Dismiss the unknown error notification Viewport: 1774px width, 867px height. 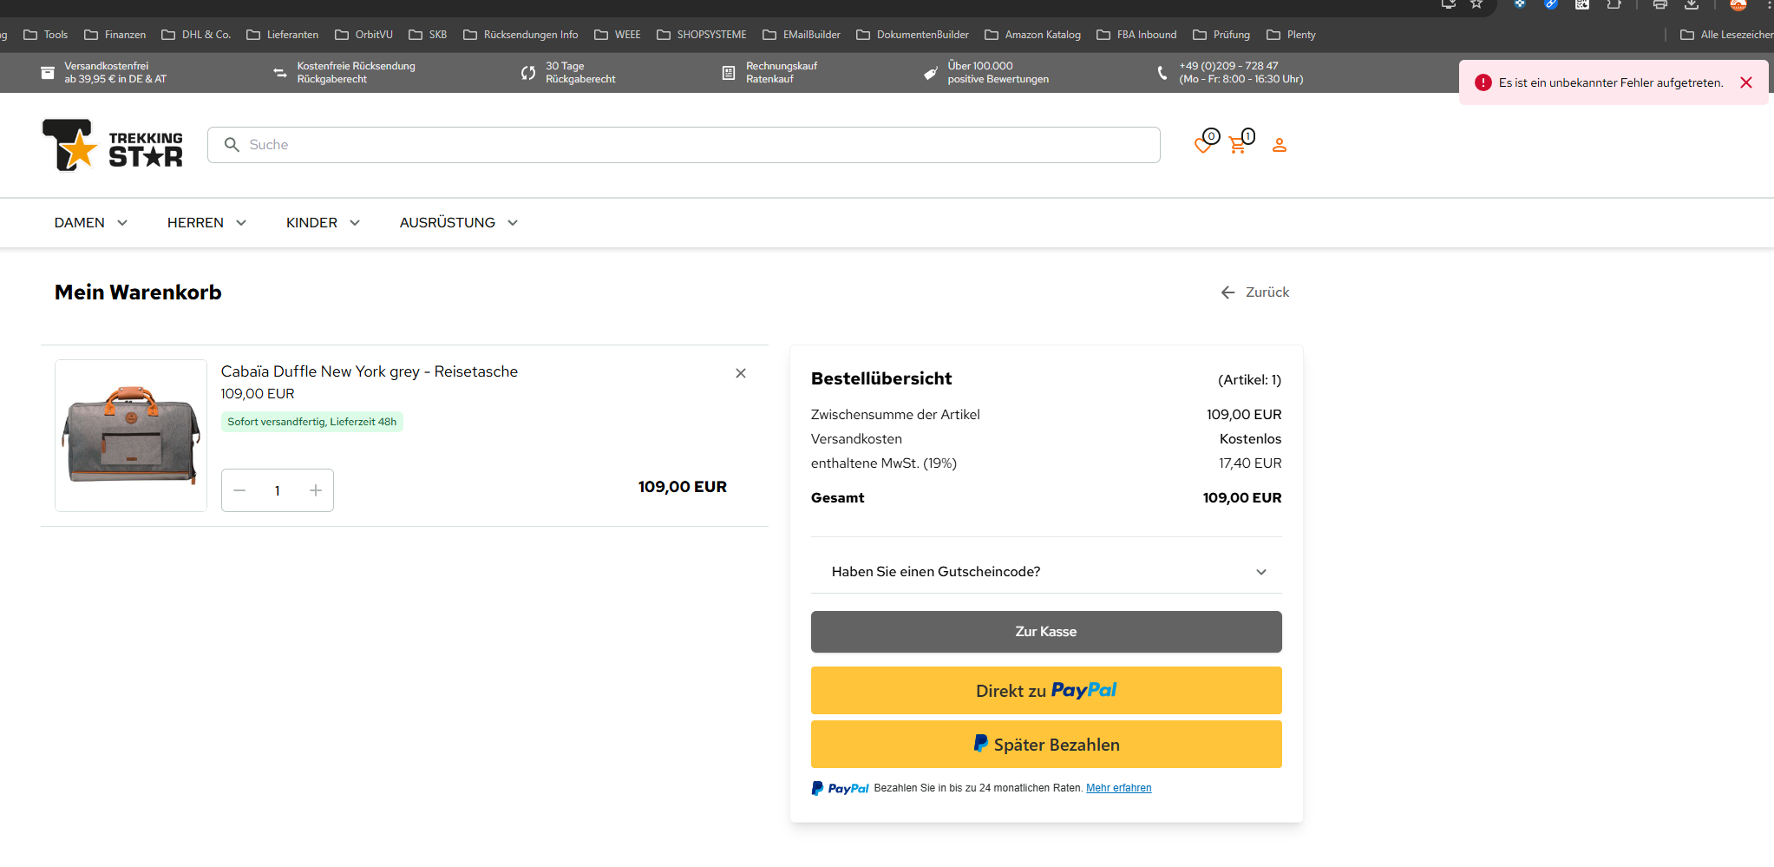1746,82
